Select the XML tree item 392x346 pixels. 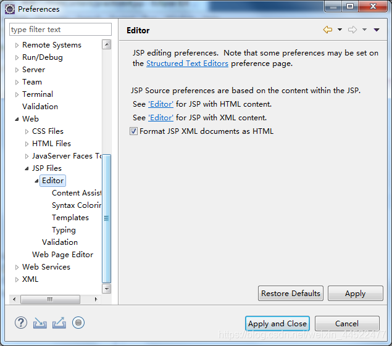pyautogui.click(x=30, y=279)
